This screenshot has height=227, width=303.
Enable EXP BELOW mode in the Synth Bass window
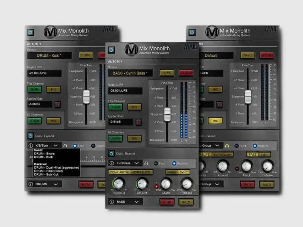coord(142,172)
